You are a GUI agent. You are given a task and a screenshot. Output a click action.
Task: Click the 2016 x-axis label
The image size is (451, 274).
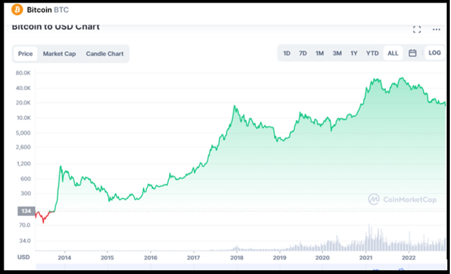point(150,258)
